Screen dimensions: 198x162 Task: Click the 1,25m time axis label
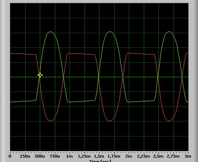[x=84, y=157]
